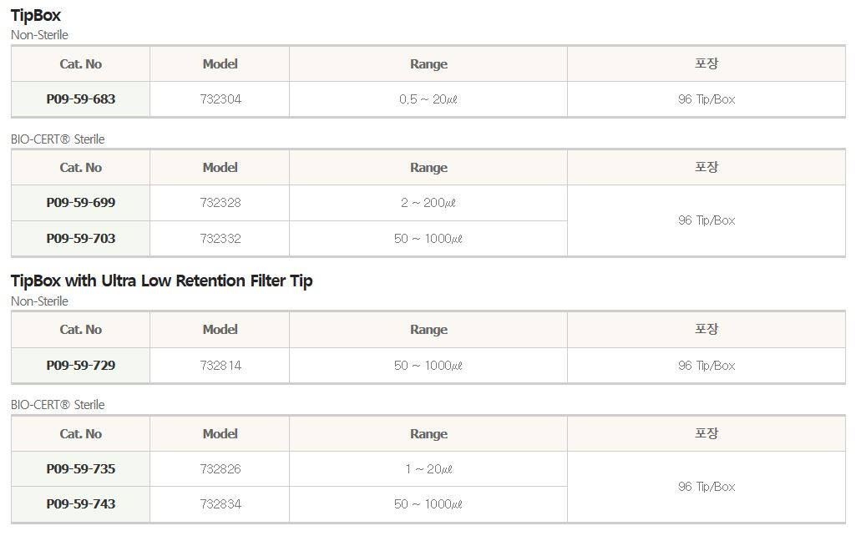Screen dimensions: 856x536
Task: Click TipBox with Ultra Low Retention Filter Tip heading
Action: pos(162,281)
